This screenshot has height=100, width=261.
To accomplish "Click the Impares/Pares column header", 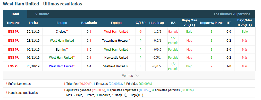I will 212,23.
